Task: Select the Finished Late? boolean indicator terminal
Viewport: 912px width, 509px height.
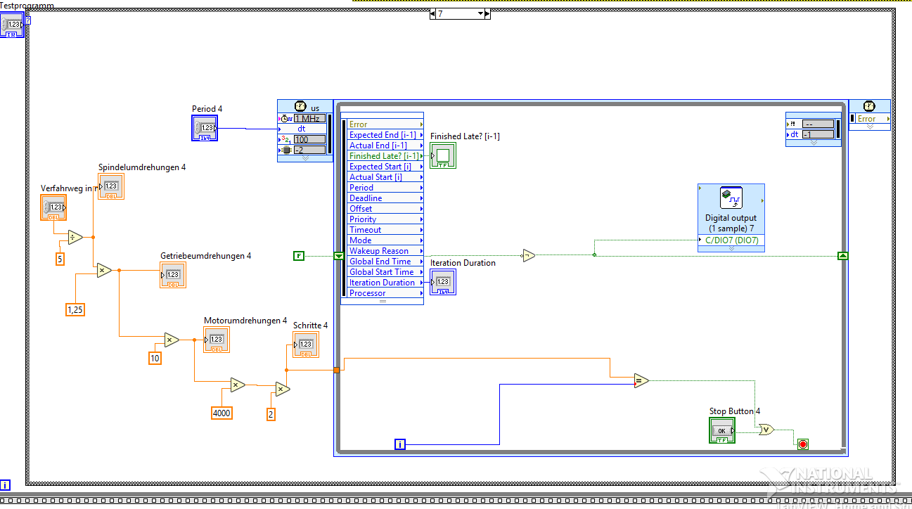Action: pos(443,155)
